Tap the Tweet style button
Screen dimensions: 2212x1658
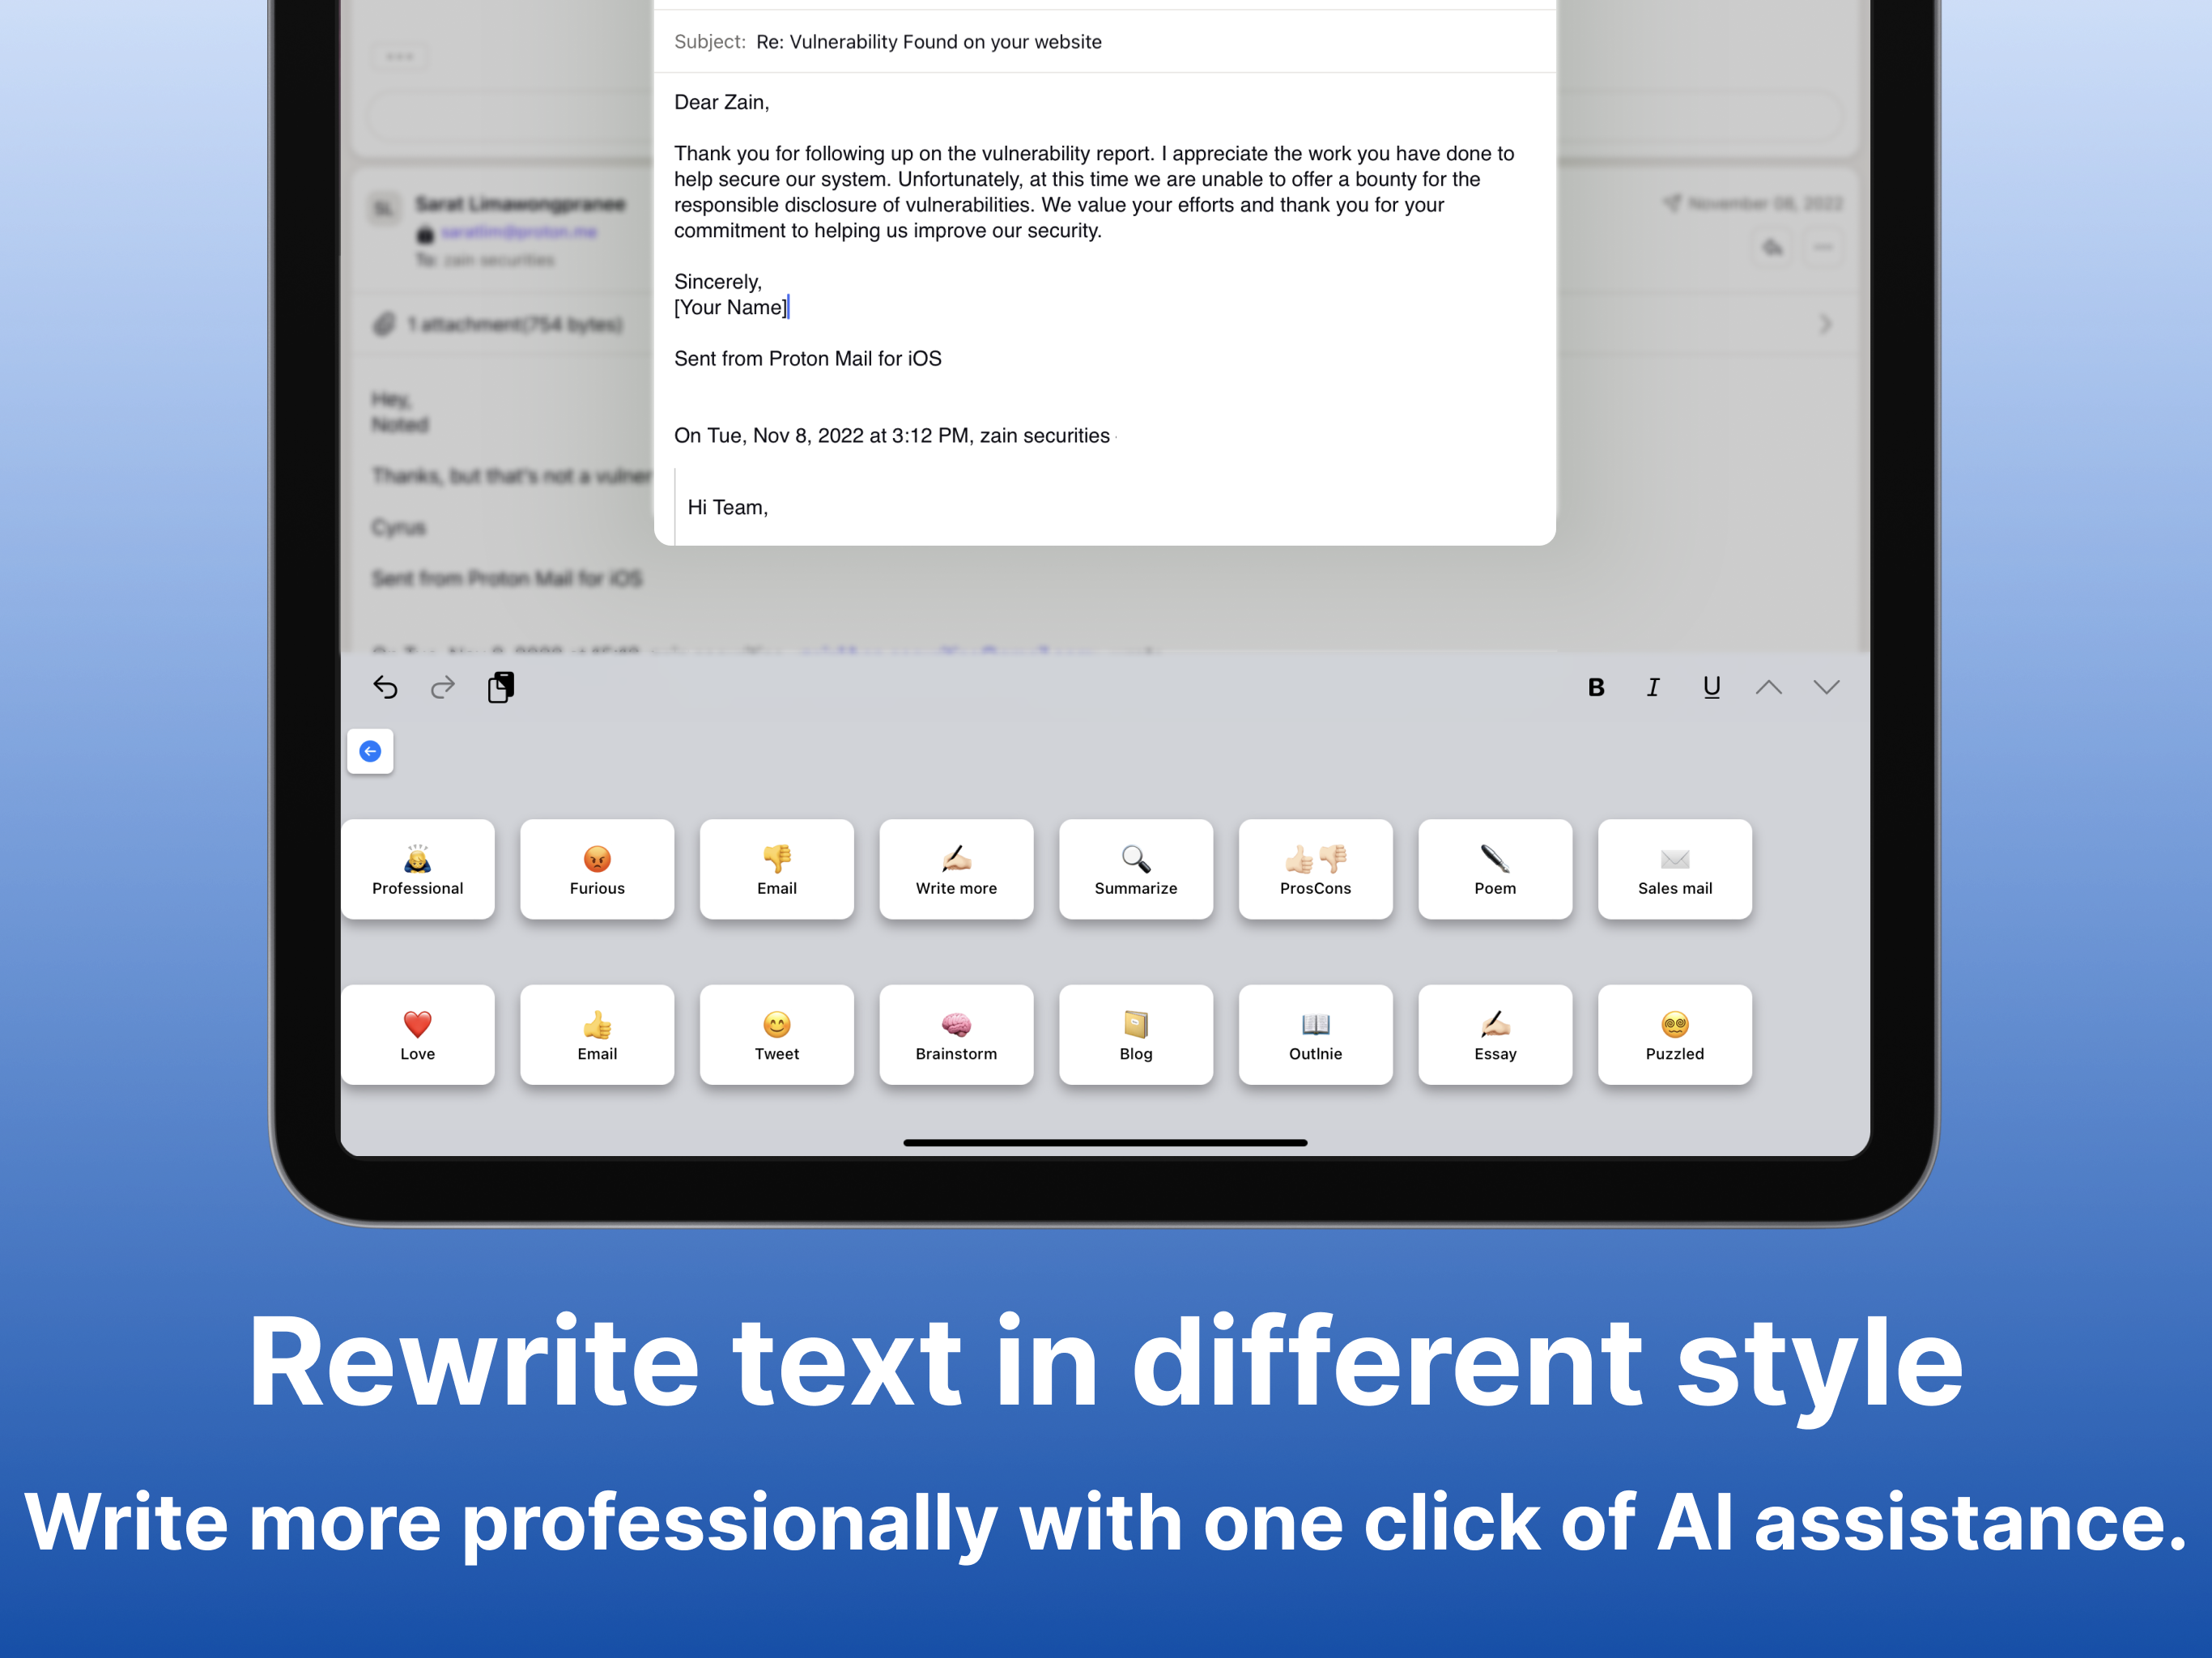[x=776, y=1035]
